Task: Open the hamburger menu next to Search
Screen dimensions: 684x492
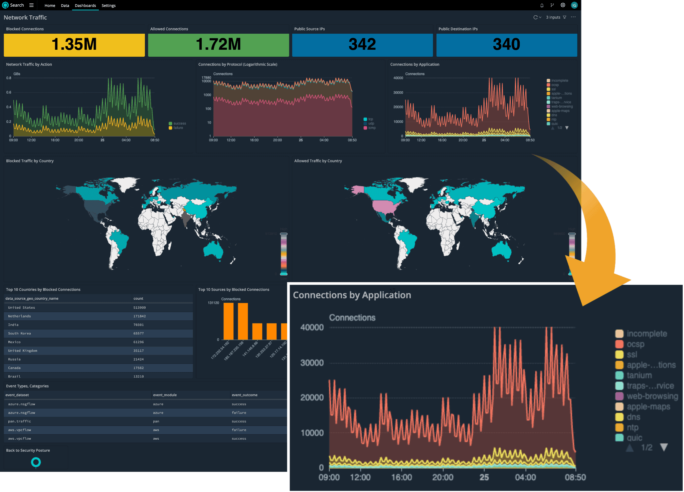Action: (x=31, y=5)
